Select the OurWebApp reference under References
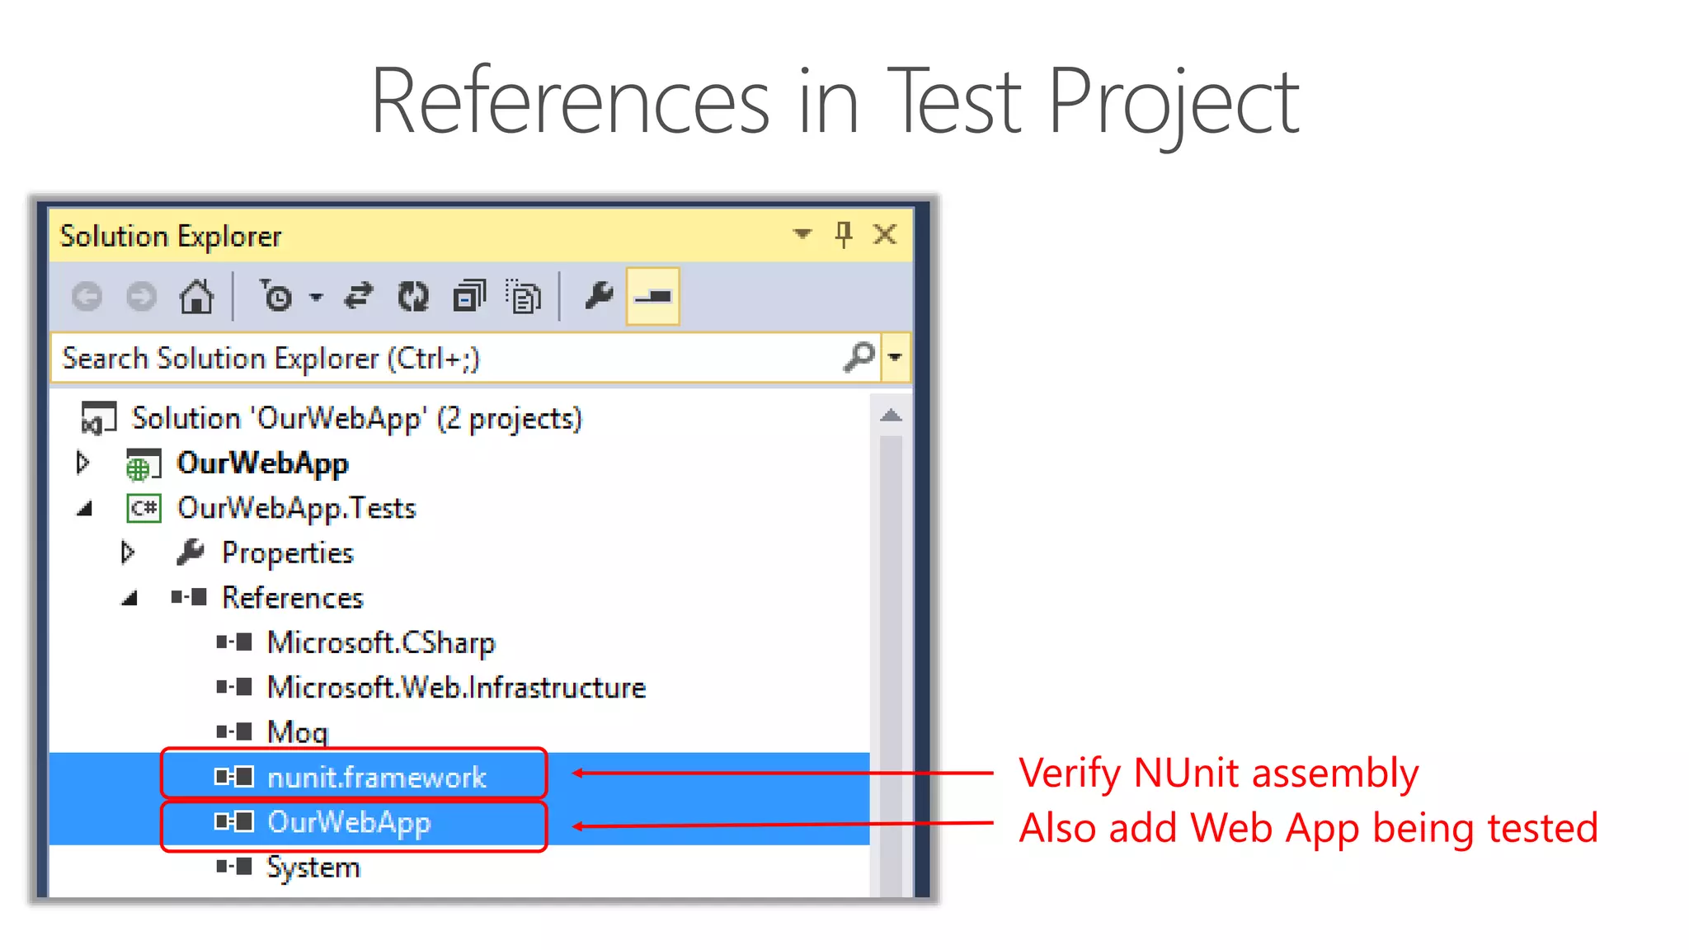The width and height of the screenshot is (1689, 950). point(348,822)
